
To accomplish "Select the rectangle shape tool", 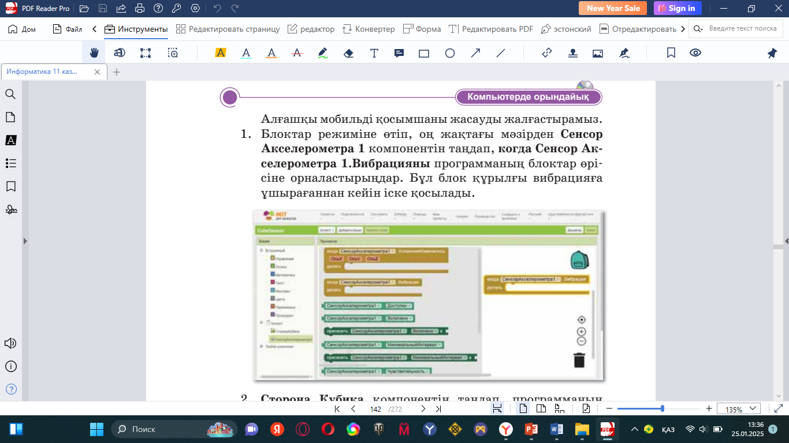I will click(x=424, y=53).
